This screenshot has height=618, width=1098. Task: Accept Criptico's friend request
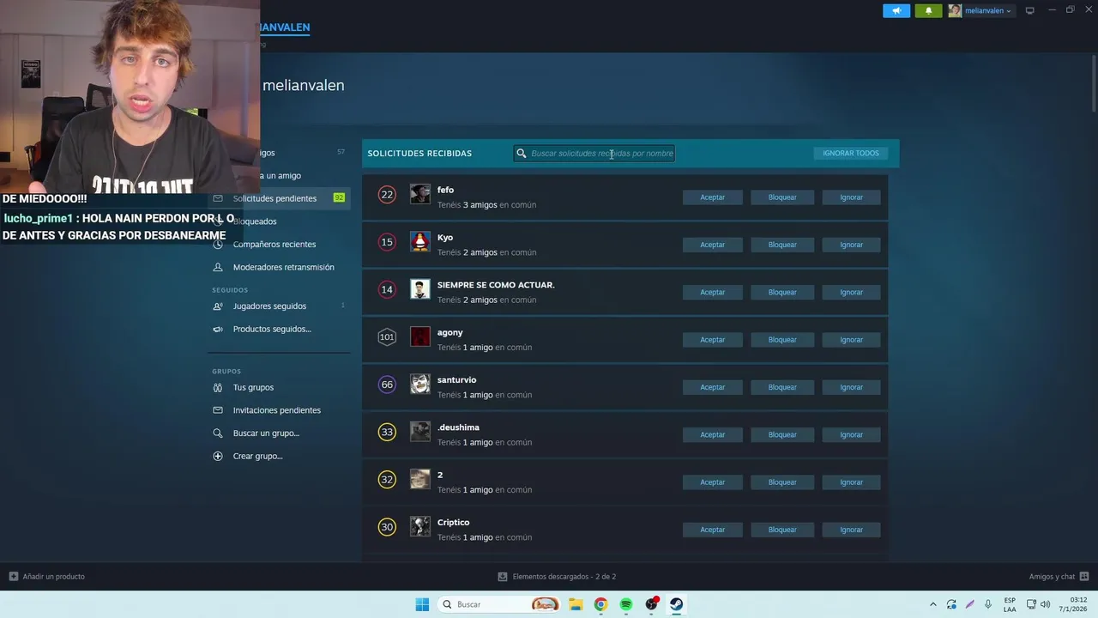pyautogui.click(x=712, y=530)
